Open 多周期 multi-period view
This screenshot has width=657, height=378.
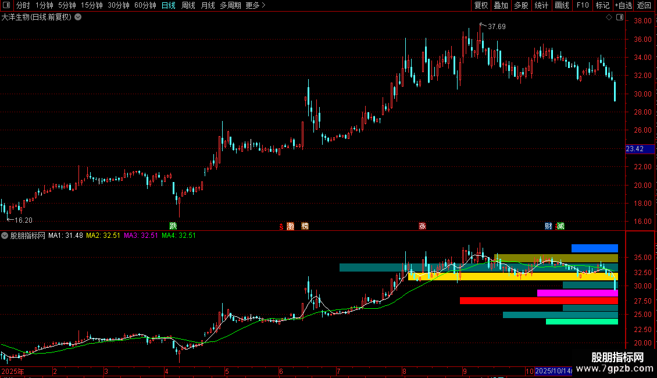coord(230,5)
